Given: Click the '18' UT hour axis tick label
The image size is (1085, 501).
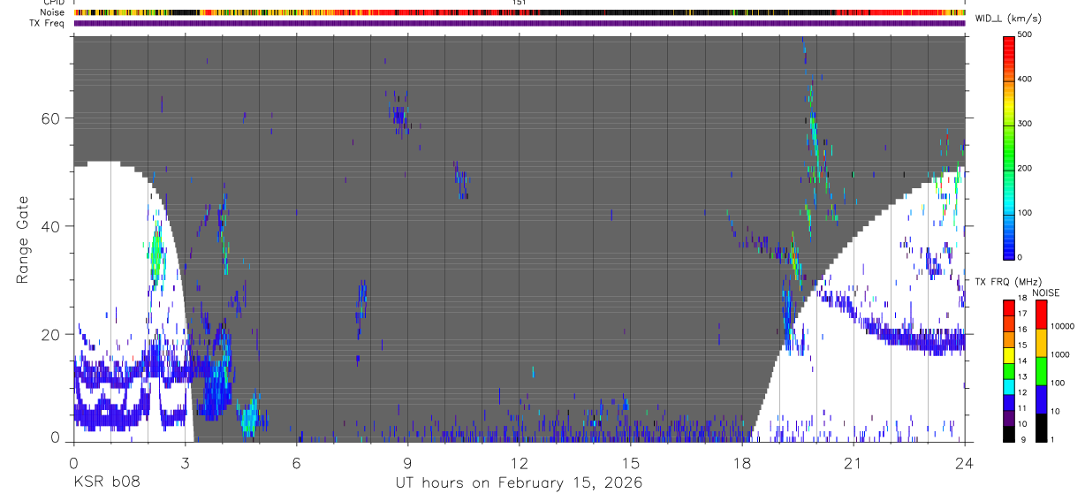Looking at the screenshot, I should [742, 462].
